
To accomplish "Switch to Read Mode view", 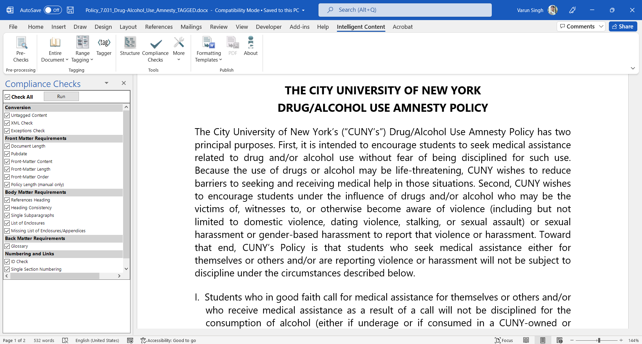I will 526,340.
